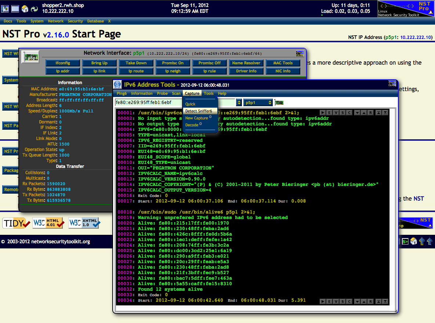Open the System menu in the main menu bar

37,21
